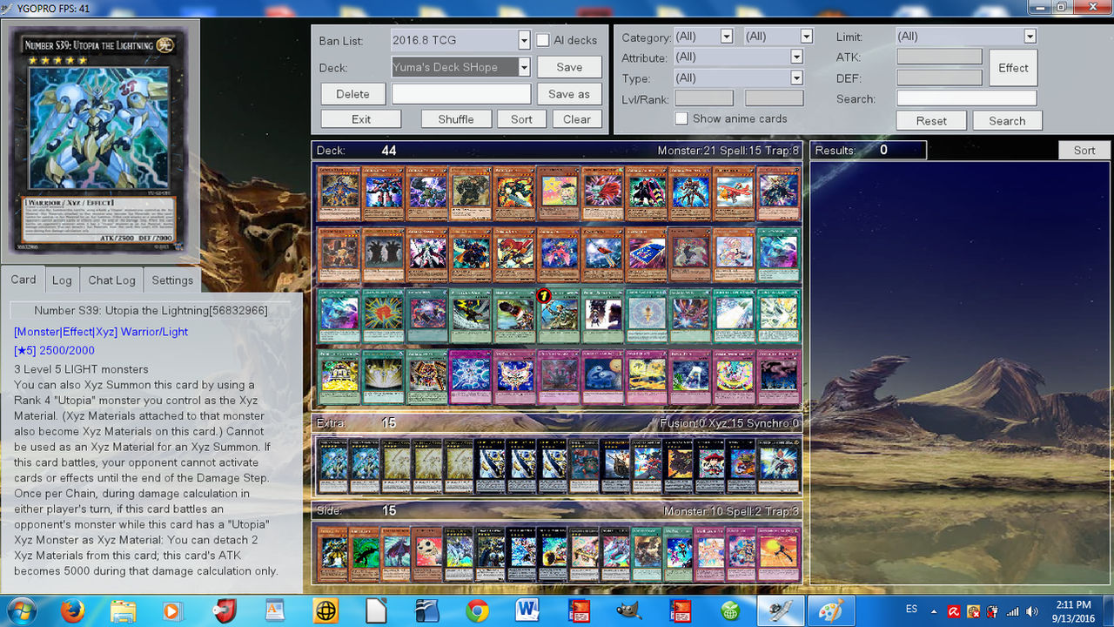Viewport: 1114px width, 627px height.
Task: Save the current deck
Action: coord(569,67)
